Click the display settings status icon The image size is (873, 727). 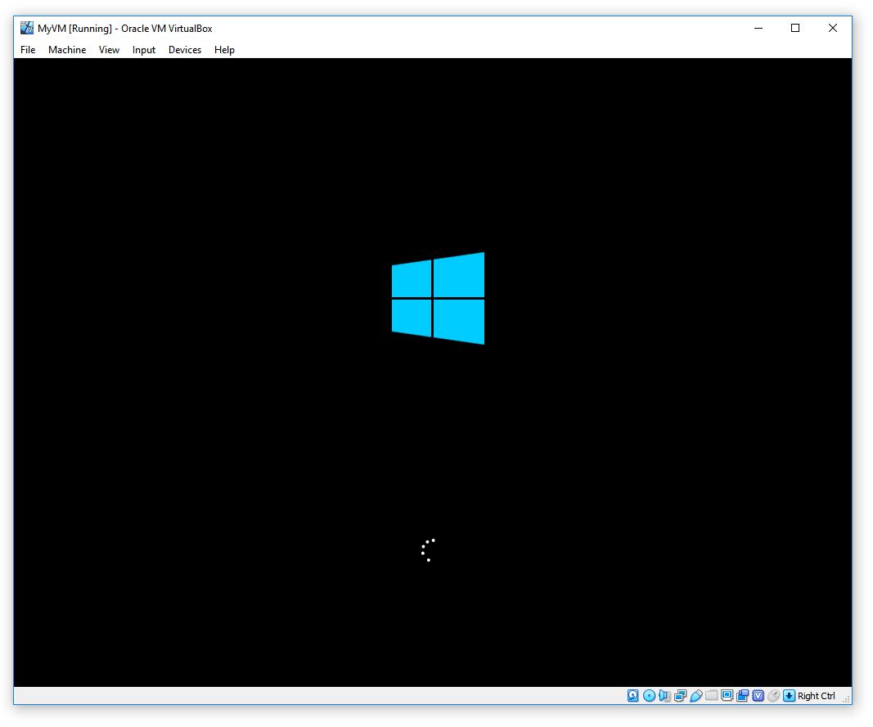click(x=727, y=696)
